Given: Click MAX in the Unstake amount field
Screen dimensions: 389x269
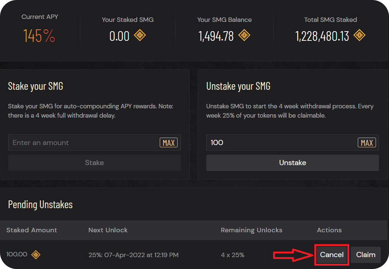Looking at the screenshot, I should [367, 143].
